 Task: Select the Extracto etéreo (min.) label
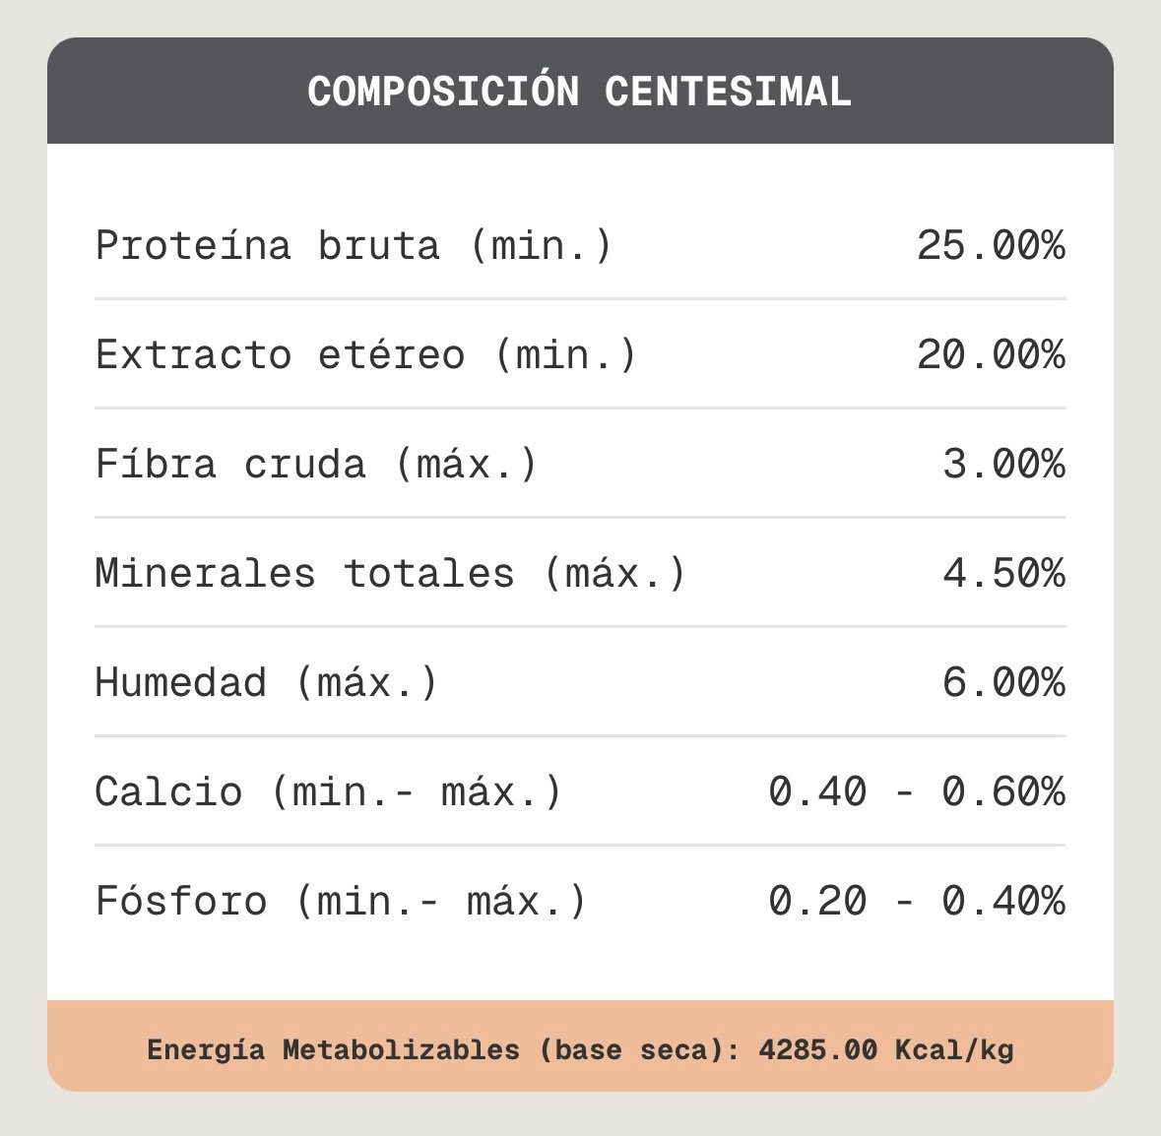click(x=365, y=354)
